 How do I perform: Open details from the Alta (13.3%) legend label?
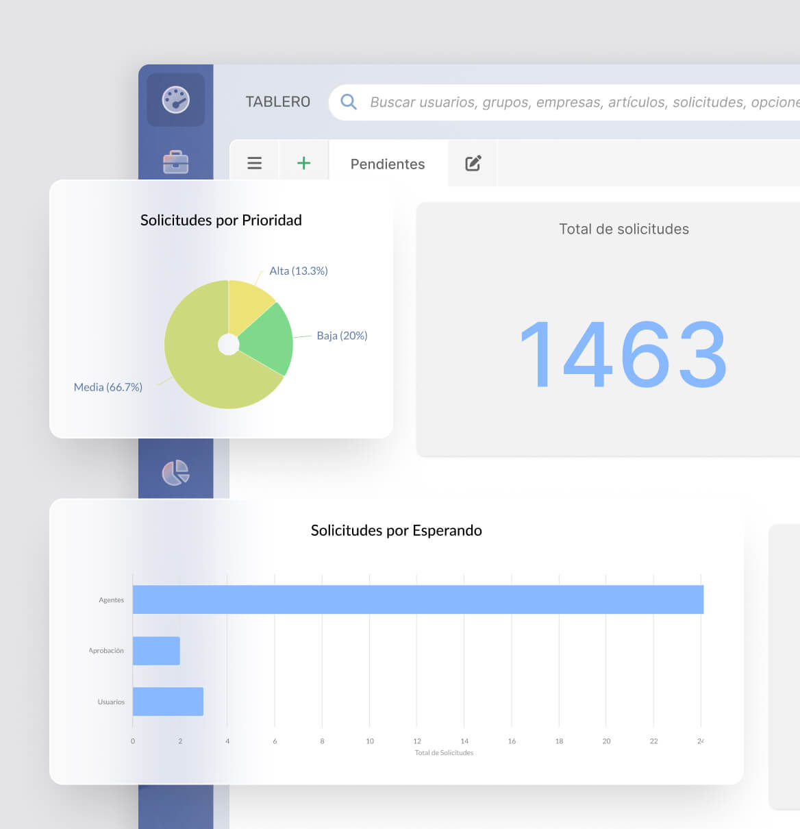pos(299,271)
